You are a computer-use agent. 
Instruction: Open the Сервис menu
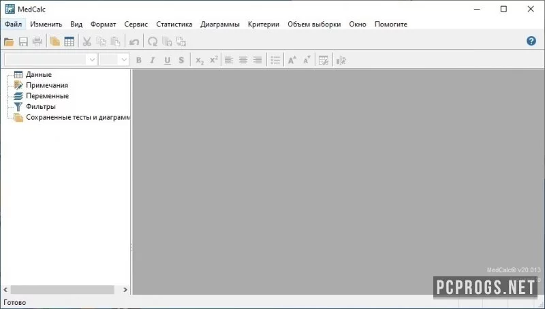click(136, 25)
